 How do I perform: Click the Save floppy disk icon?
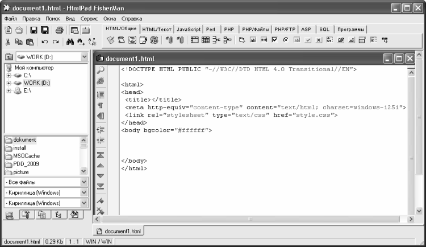[x=34, y=30]
